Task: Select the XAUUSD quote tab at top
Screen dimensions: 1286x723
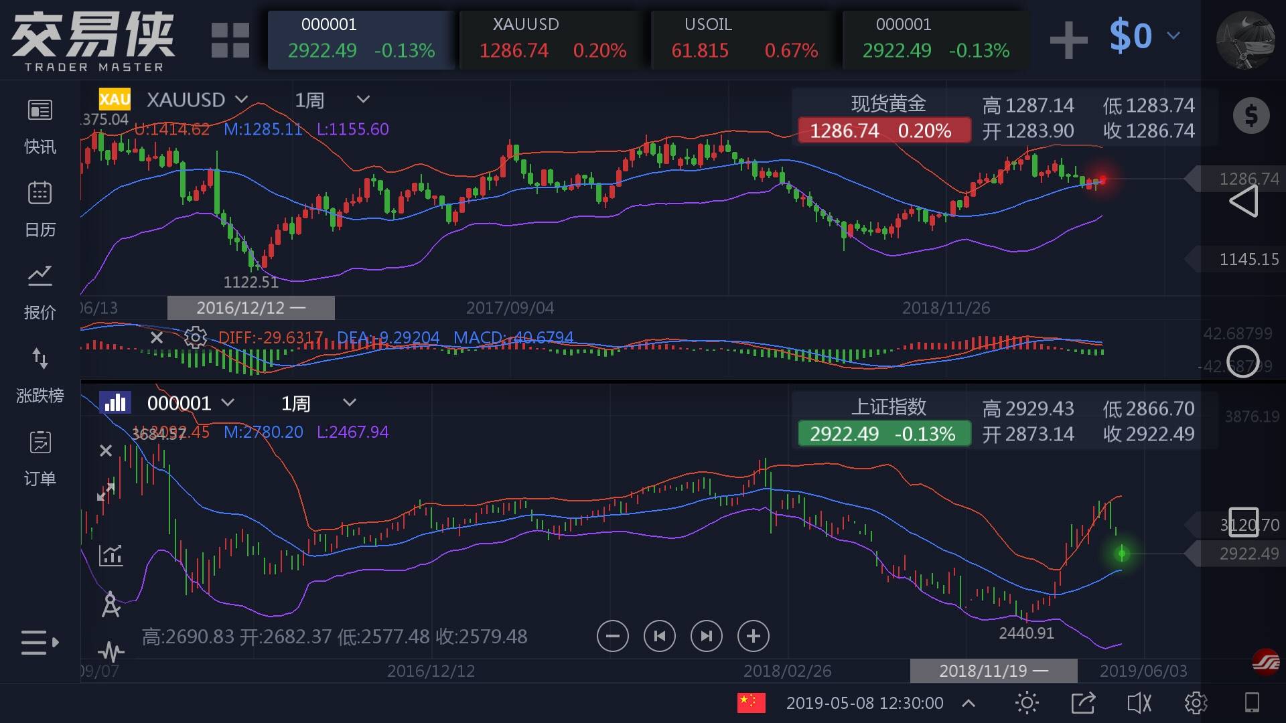Action: 553,39
